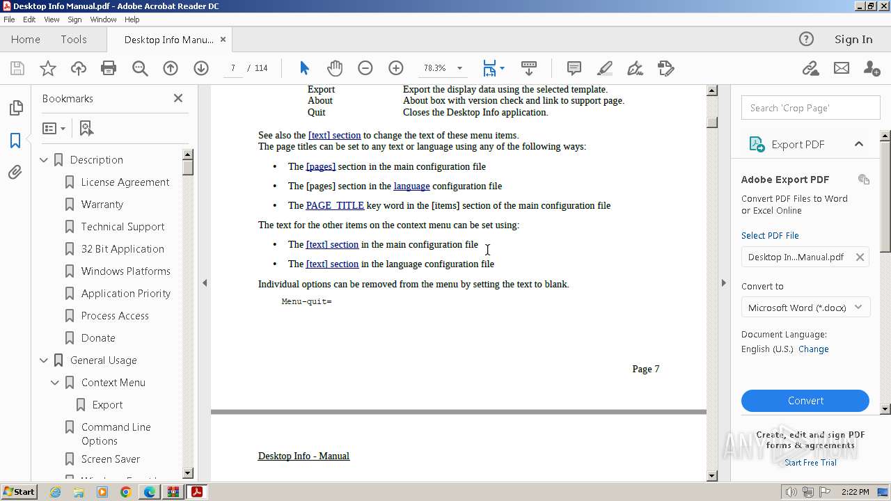Open the Command Line Options bookmark
The width and height of the screenshot is (891, 501).
tap(116, 434)
